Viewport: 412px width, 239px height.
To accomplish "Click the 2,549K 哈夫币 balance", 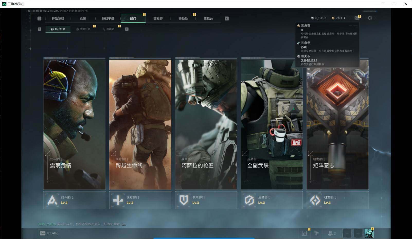I will 319,18.
